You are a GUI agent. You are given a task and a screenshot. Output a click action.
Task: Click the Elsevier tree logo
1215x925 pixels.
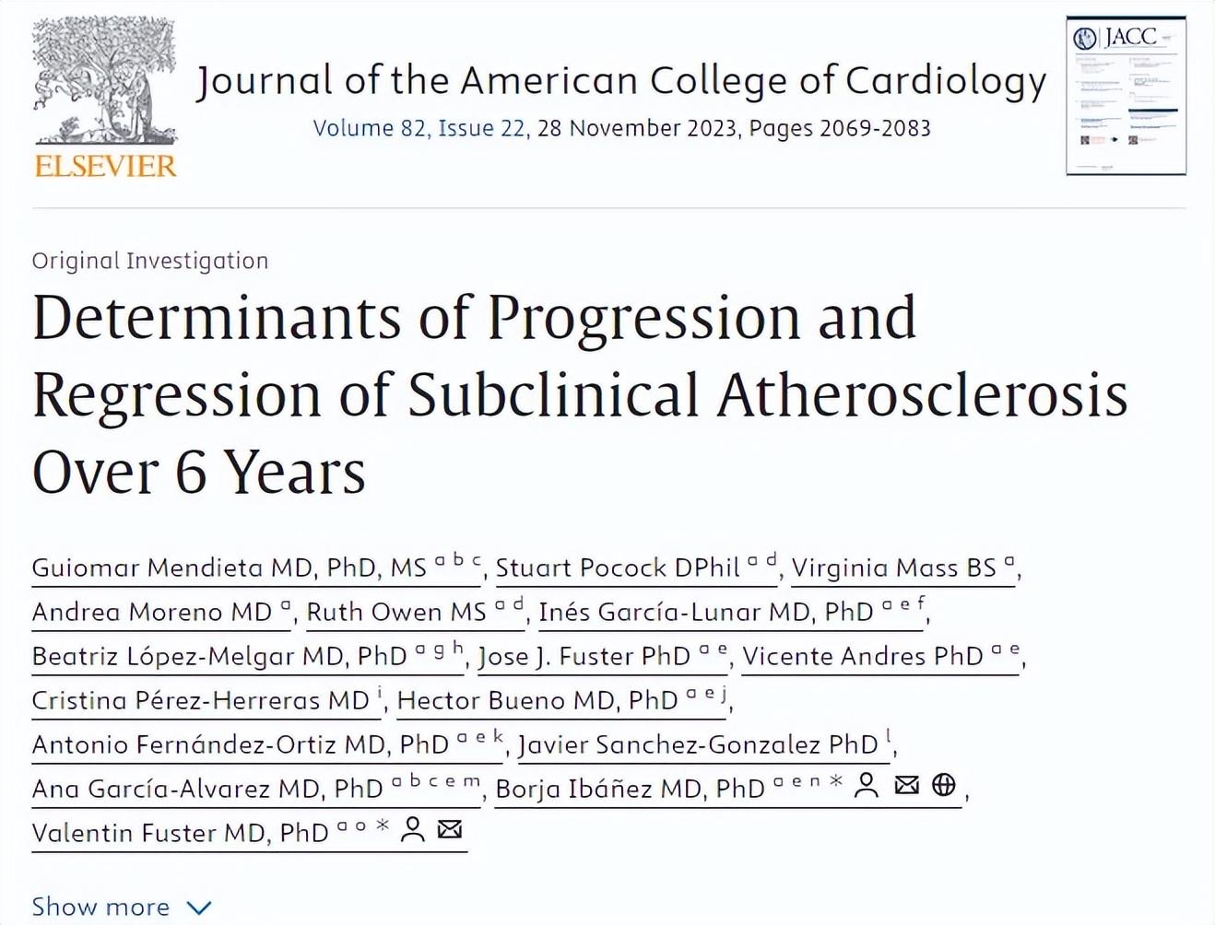[104, 98]
